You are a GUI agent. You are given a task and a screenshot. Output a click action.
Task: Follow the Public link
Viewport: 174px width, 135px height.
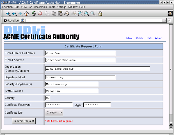click(x=140, y=38)
